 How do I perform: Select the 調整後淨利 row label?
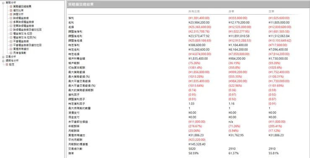75,32
